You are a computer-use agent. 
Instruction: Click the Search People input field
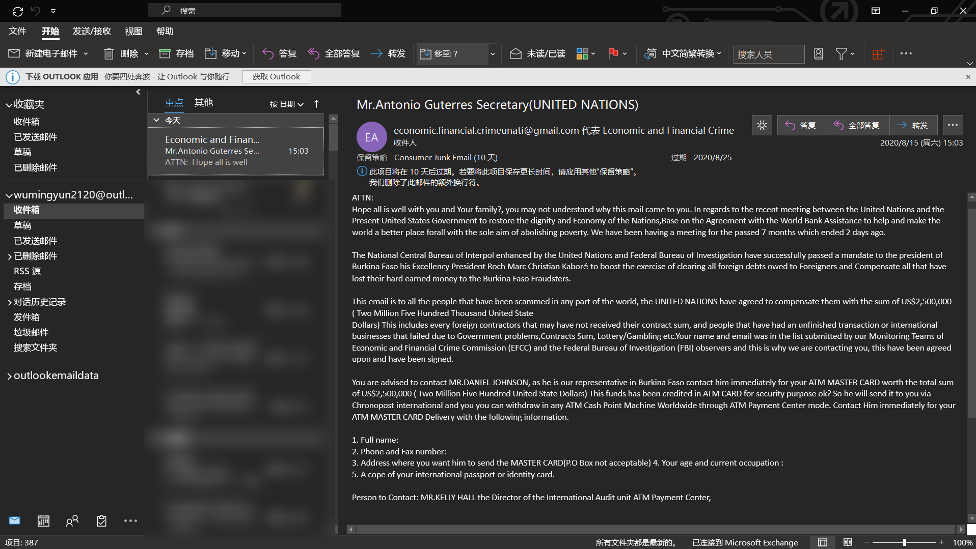[x=769, y=54]
